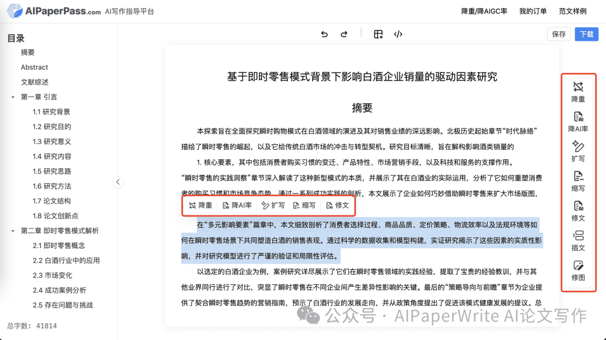
Task: Navigate to 2.1 即时零售概念
Action: [x=59, y=246]
